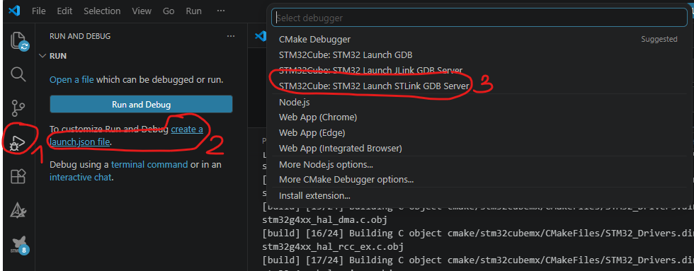Click the Run and Debug button
Screen dimensions: 694x271
click(141, 104)
